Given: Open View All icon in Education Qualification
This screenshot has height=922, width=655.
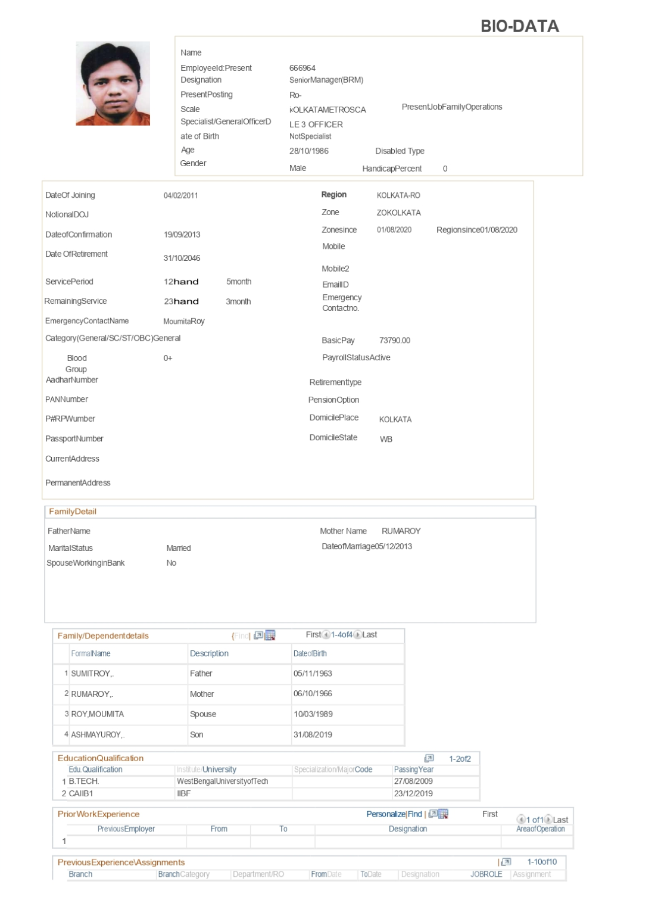Looking at the screenshot, I should tap(429, 758).
